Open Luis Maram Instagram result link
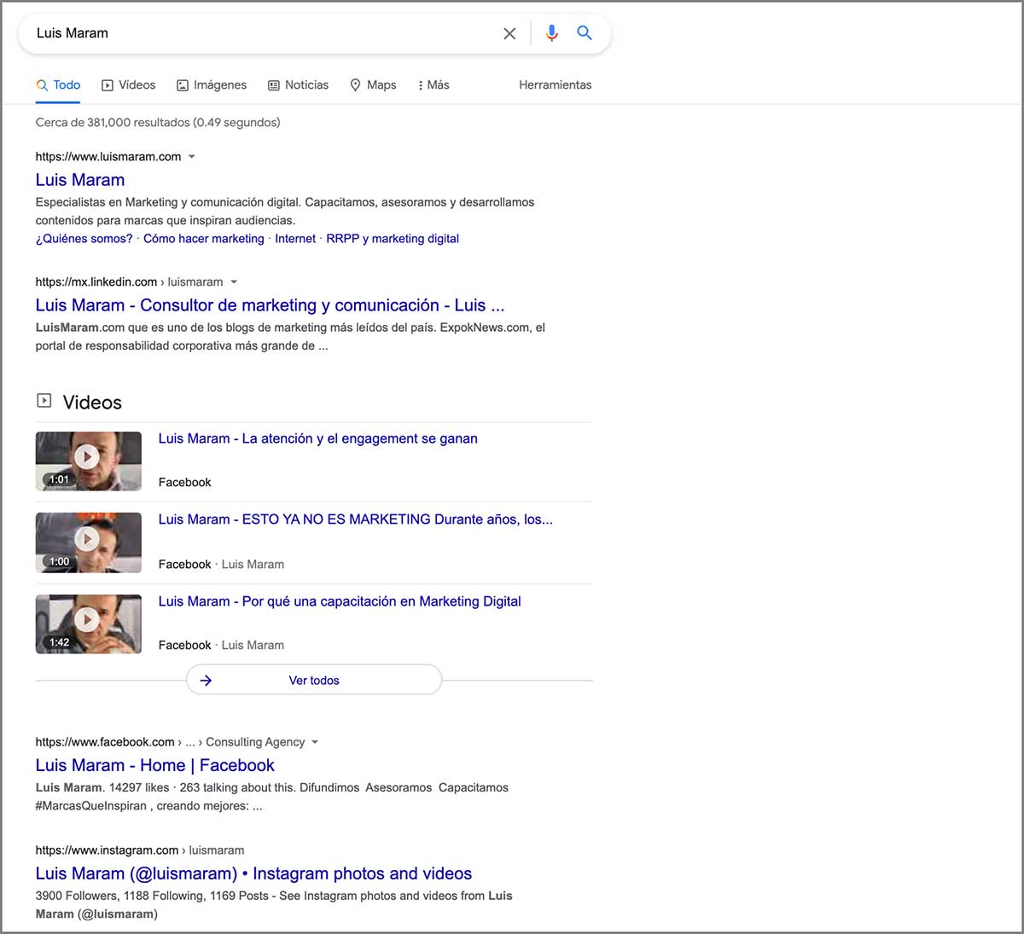The width and height of the screenshot is (1024, 934). tap(253, 873)
